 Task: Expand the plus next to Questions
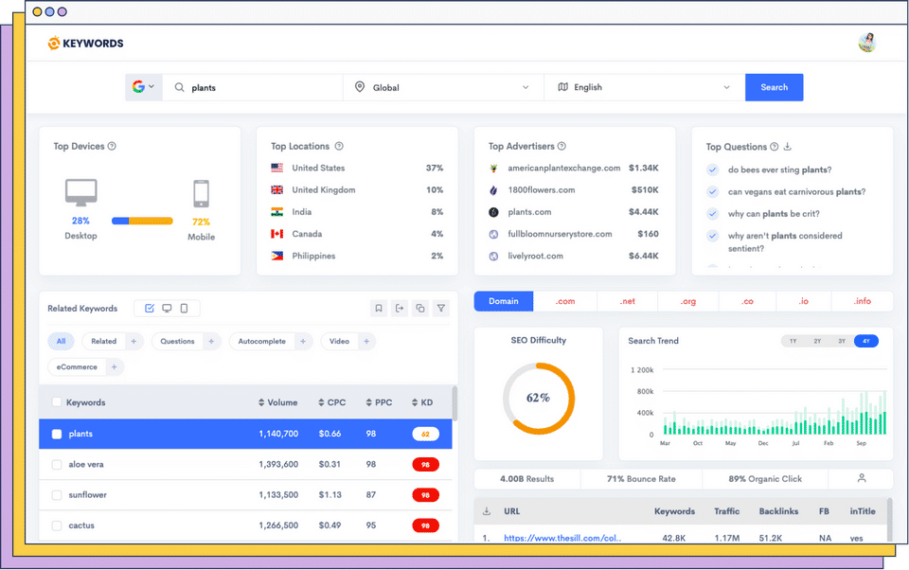click(x=211, y=342)
